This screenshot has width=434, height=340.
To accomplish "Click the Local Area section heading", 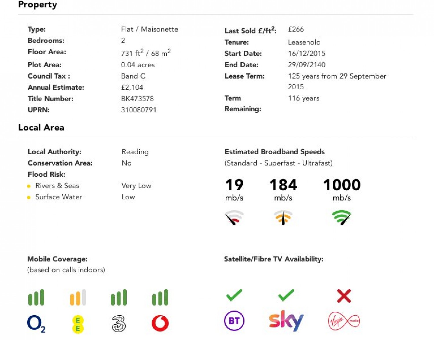I will [41, 127].
